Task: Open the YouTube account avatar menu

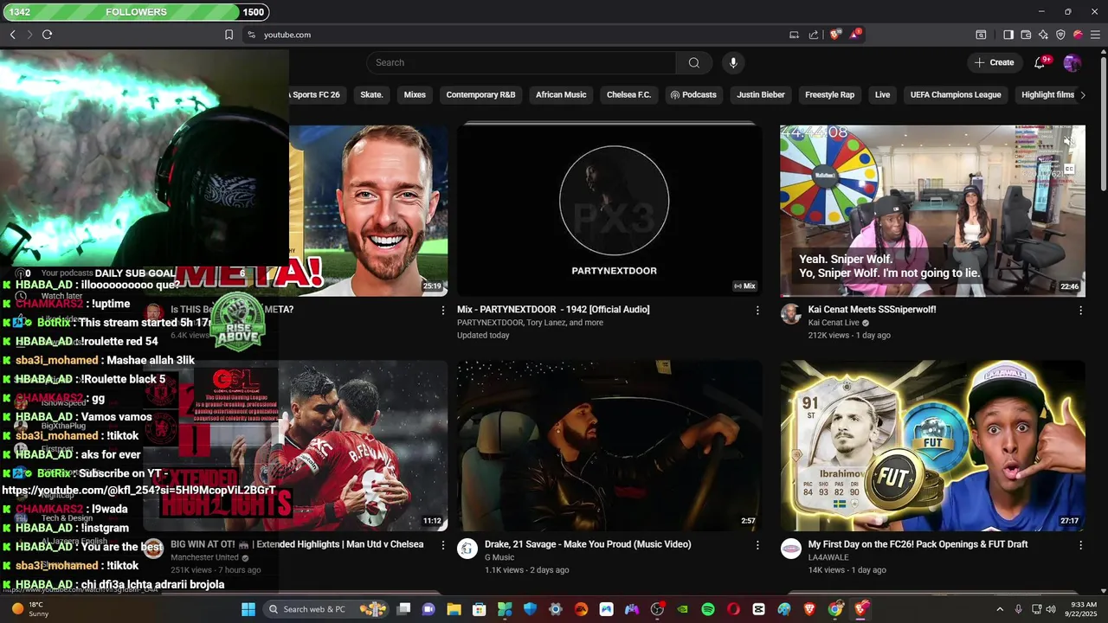Action: click(1072, 62)
